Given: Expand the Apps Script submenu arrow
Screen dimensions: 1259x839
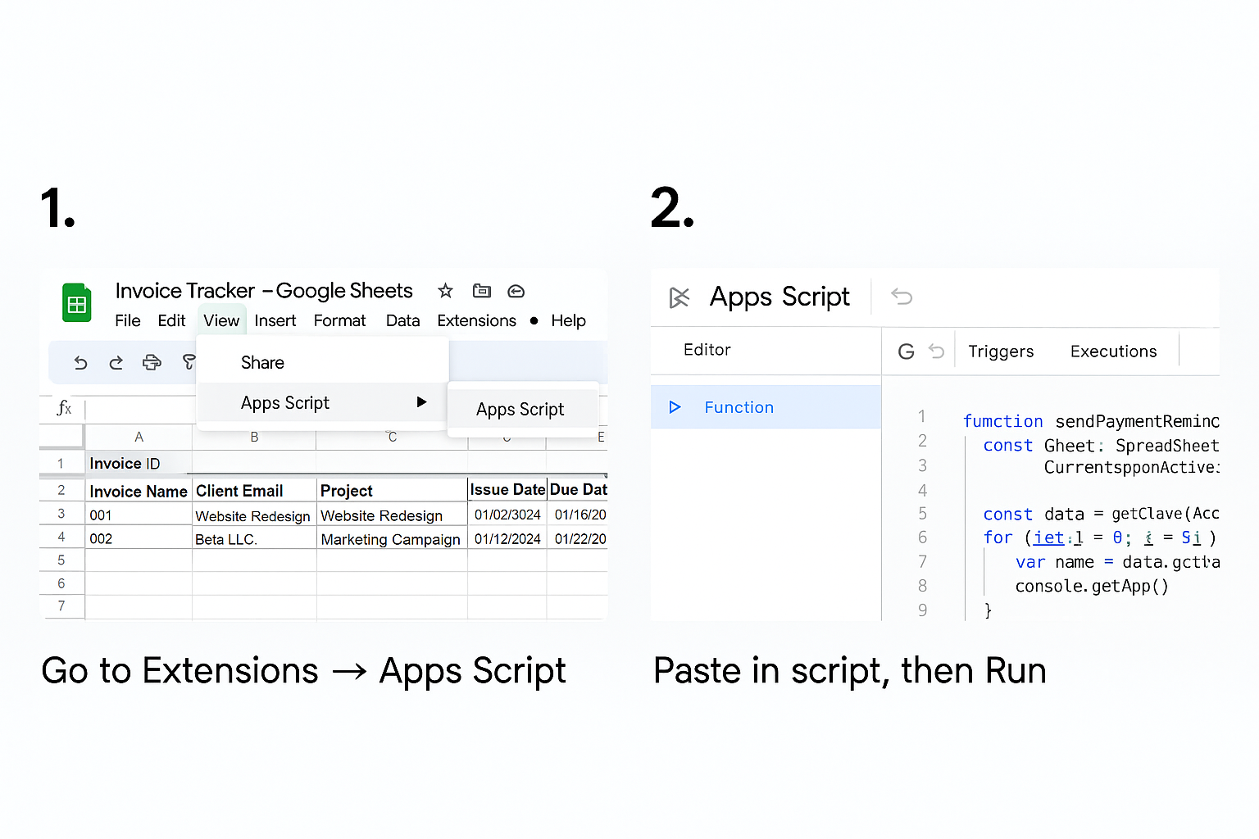Looking at the screenshot, I should pos(421,402).
